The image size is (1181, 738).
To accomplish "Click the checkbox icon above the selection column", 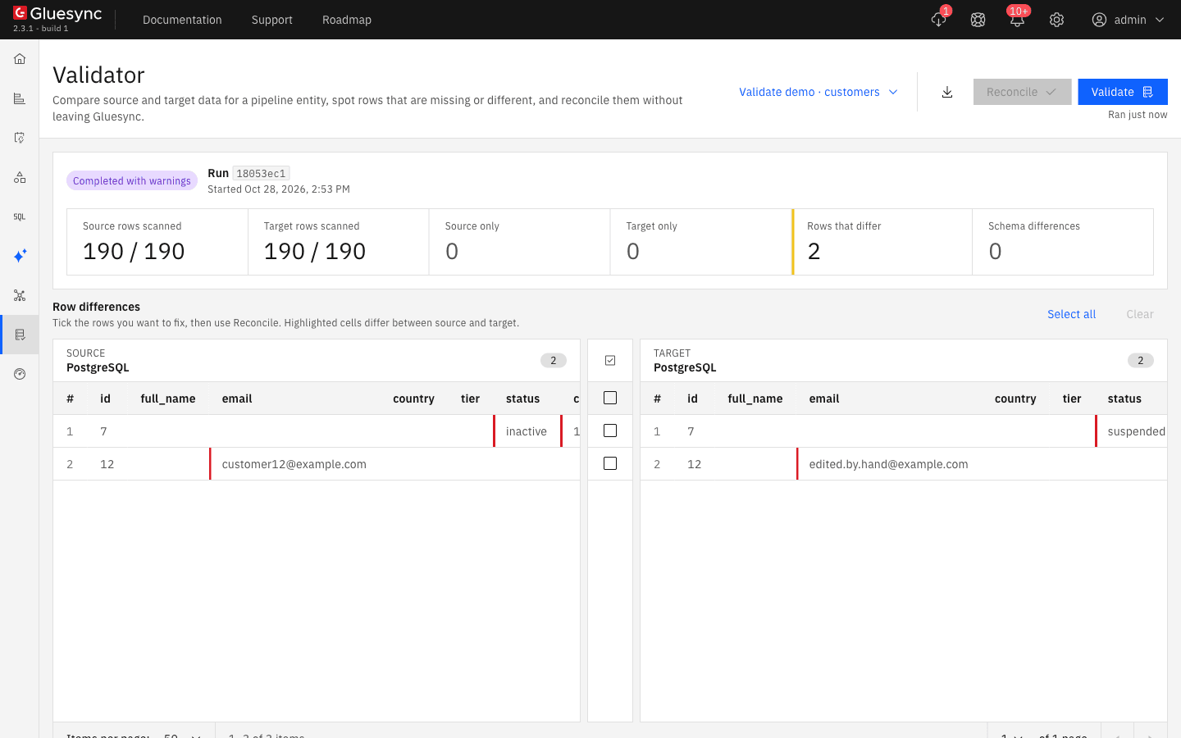I will point(610,360).
